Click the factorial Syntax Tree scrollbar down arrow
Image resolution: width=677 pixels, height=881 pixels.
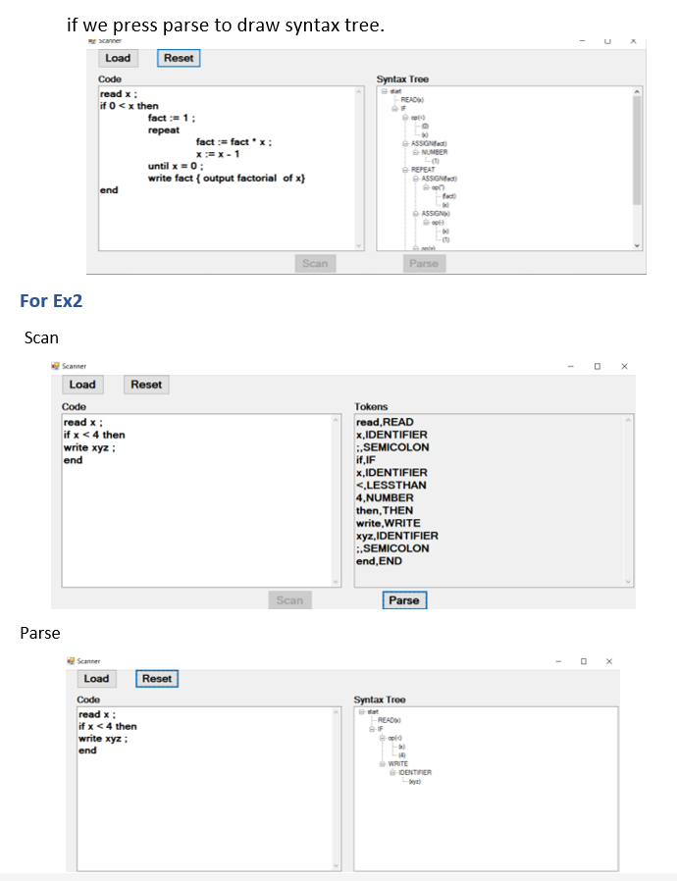pos(637,245)
